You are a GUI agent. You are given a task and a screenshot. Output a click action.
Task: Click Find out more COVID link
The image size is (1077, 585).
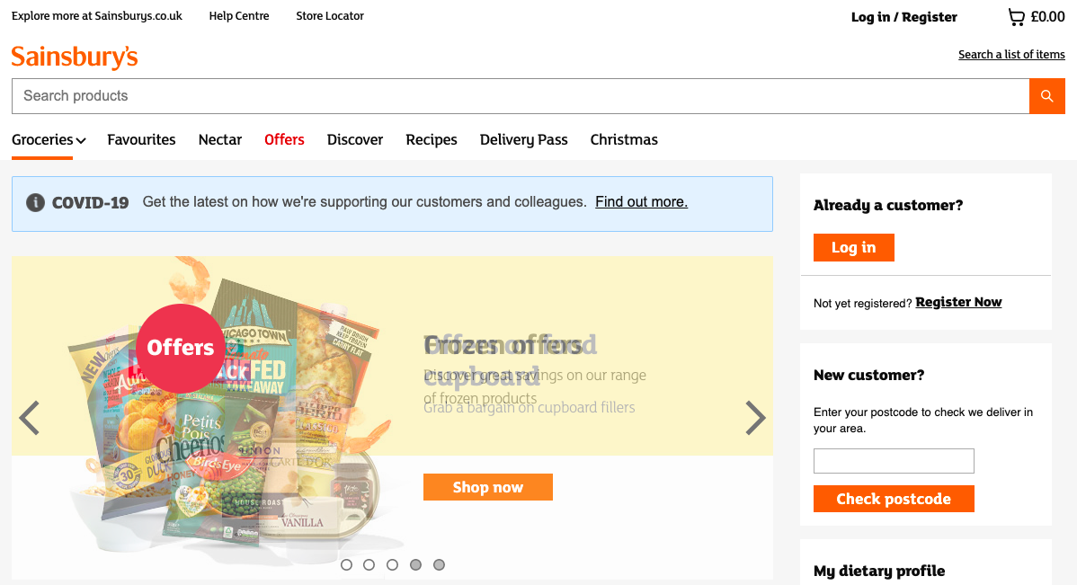[x=641, y=202]
